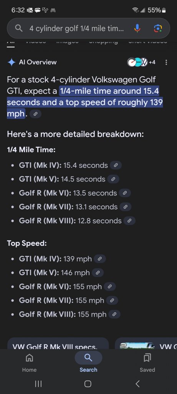Open AI Overview three-dot options menu

coord(166,62)
